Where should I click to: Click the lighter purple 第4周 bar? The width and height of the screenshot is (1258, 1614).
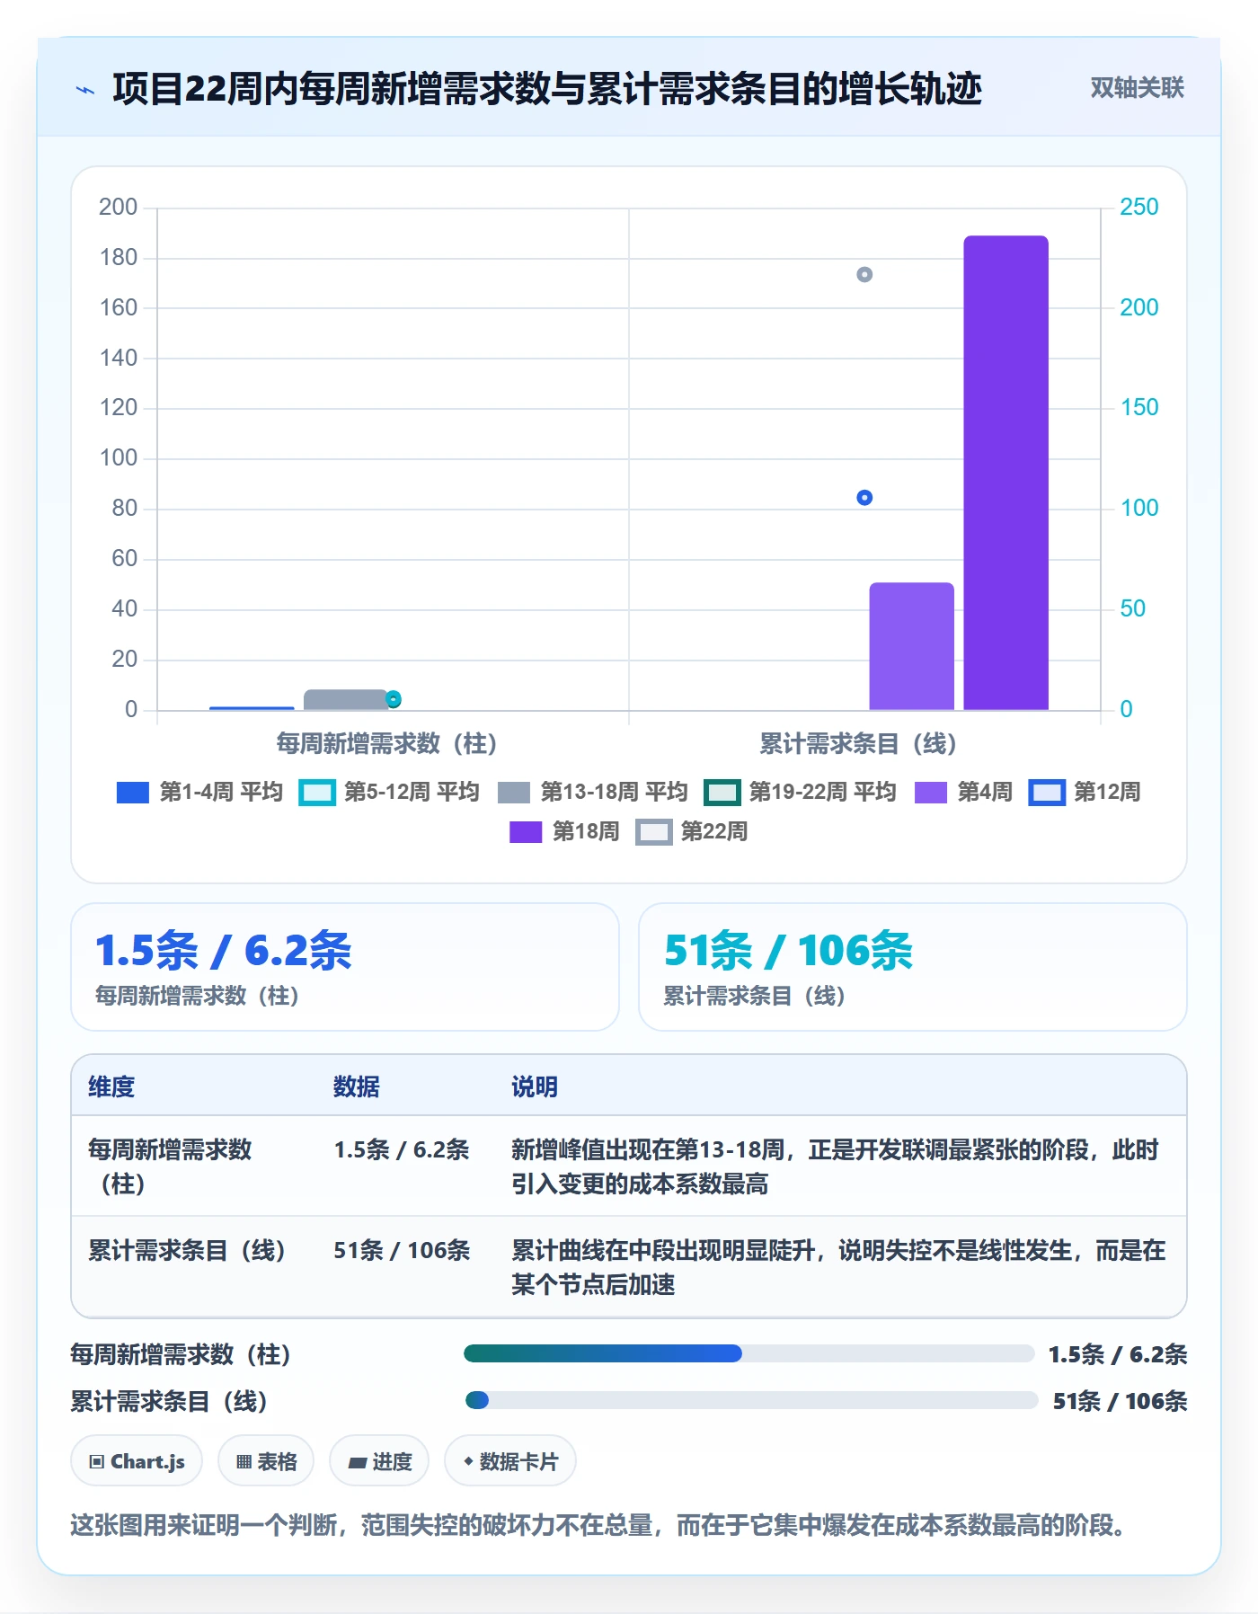(911, 646)
